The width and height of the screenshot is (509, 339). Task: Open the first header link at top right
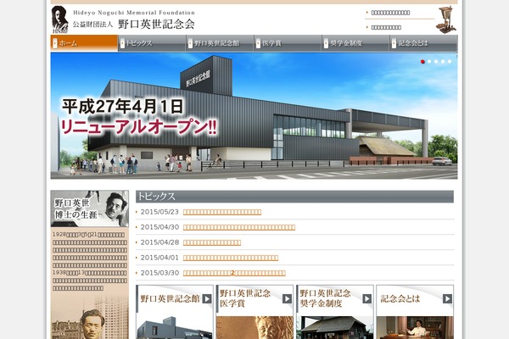tap(390, 13)
